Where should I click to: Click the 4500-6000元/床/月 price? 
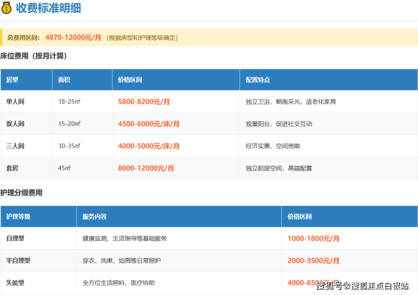click(x=149, y=124)
